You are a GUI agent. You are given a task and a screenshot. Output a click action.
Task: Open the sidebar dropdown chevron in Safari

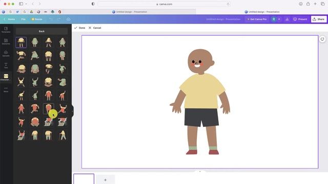click(x=26, y=4)
